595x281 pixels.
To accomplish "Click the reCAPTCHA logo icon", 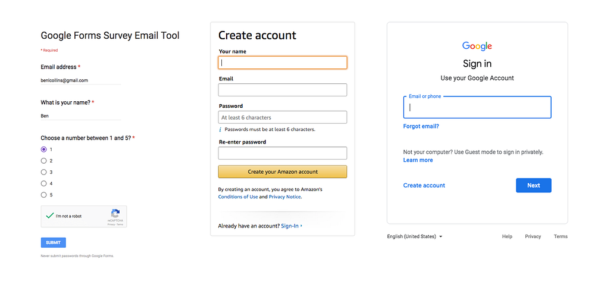I will click(x=115, y=213).
